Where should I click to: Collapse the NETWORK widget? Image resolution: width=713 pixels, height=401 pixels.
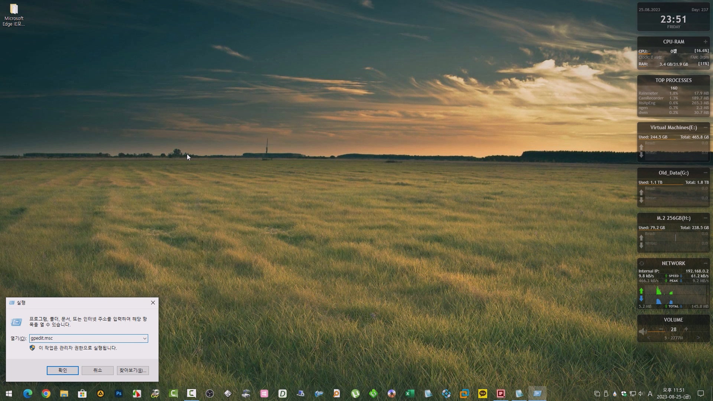705,263
